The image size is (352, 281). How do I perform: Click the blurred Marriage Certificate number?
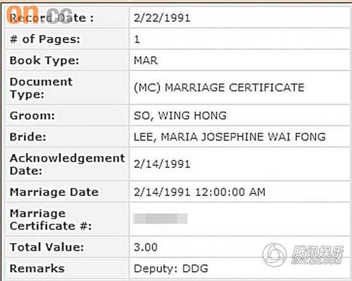point(161,218)
